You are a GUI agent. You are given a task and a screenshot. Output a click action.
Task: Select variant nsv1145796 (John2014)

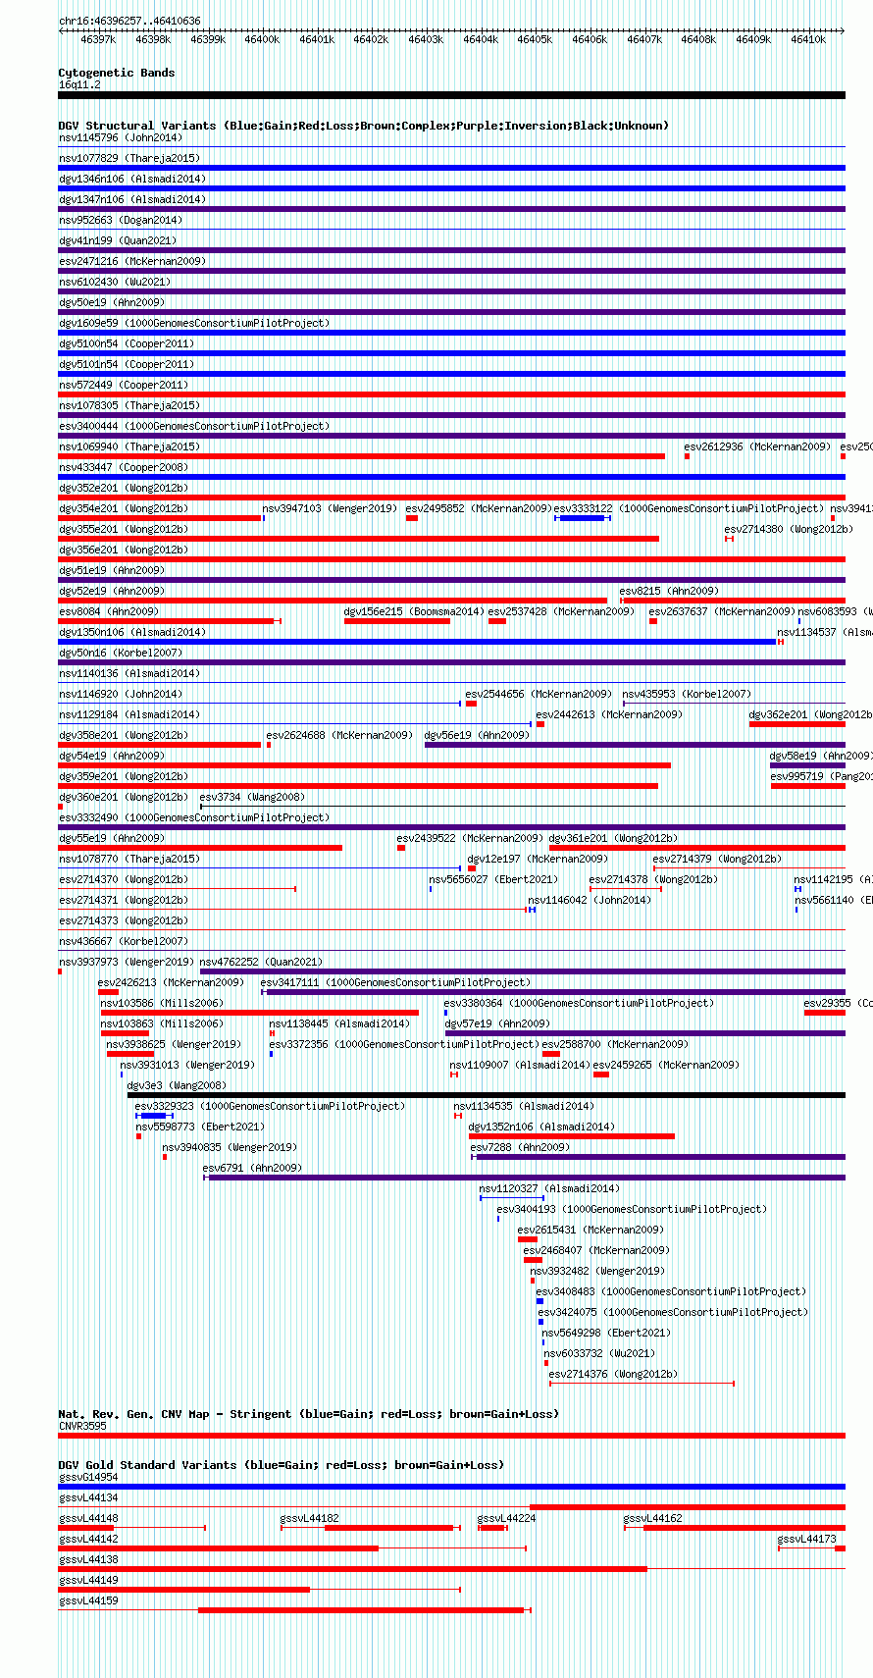120,137
